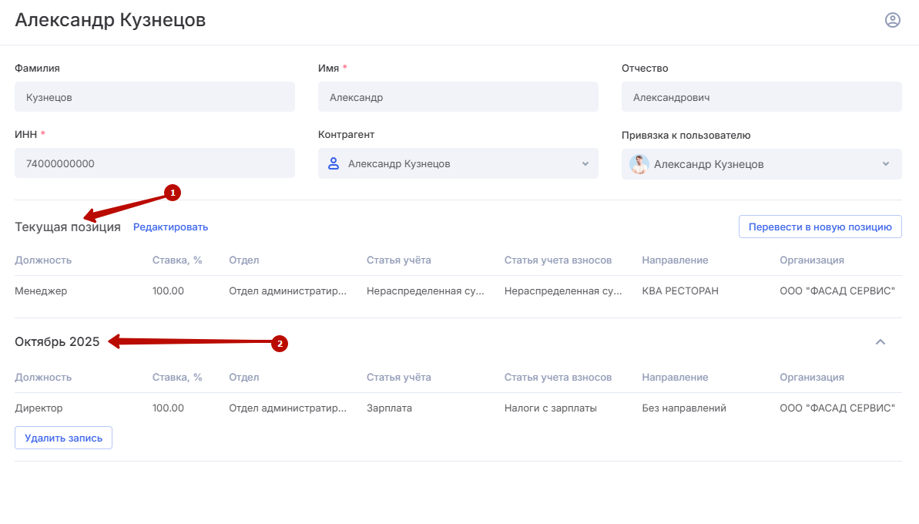Click the Удалить запись button
This screenshot has width=919, height=524.
coord(63,438)
